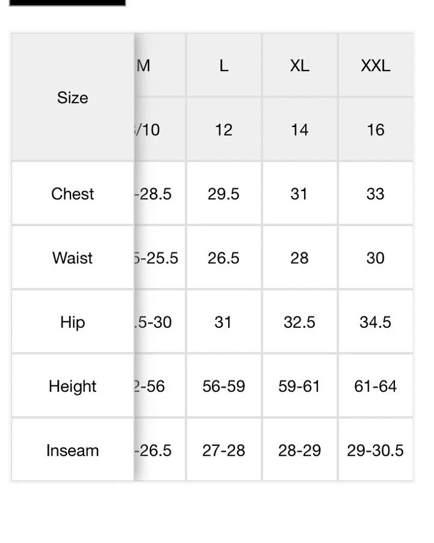The height and width of the screenshot is (543, 434).
Task: Click the Chest row label
Action: pyautogui.click(x=73, y=193)
